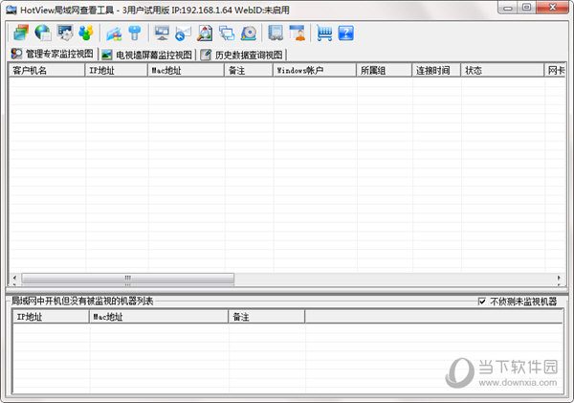Click the horizontal scrollbar thumb
The height and width of the screenshot is (403, 574).
pos(128,279)
